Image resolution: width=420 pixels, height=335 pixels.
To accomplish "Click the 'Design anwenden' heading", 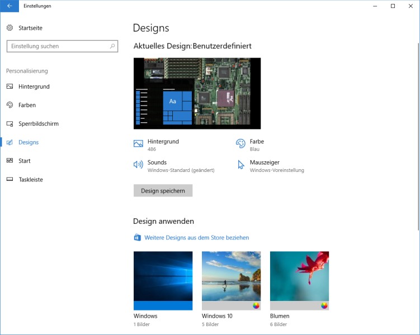I will (163, 221).
